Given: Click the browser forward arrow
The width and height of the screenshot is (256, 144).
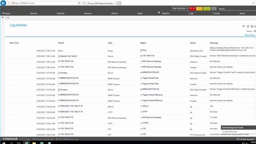Looking at the screenshot, I should [x=9, y=3].
